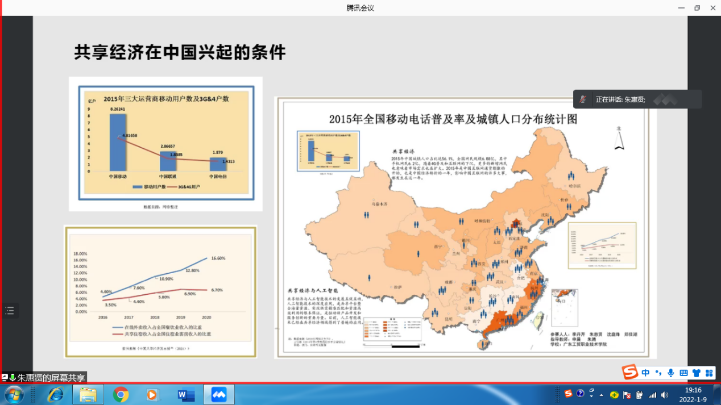This screenshot has height=405, width=721.
Task: Open the system volume control
Action: [665, 395]
